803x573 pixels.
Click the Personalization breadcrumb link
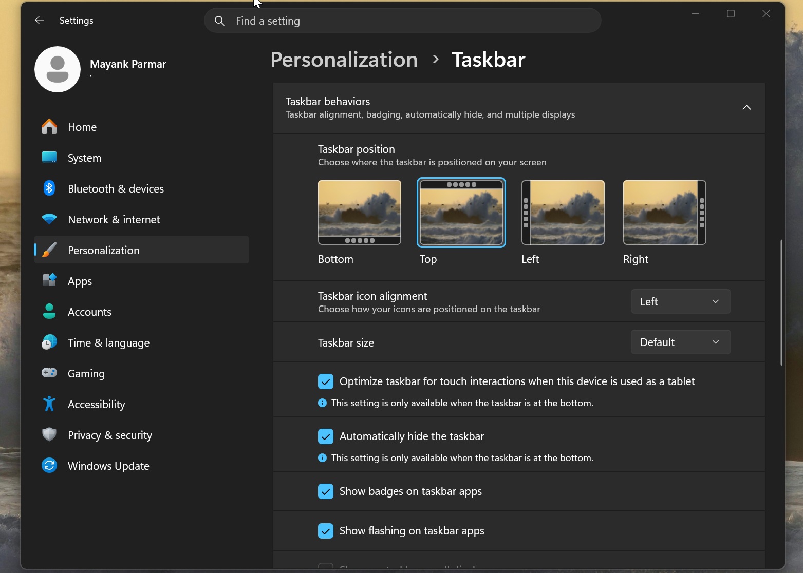344,60
